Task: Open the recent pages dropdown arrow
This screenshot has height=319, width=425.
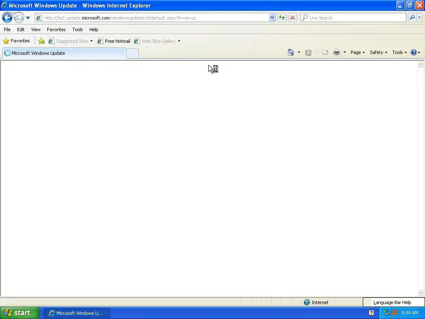Action: tap(28, 18)
